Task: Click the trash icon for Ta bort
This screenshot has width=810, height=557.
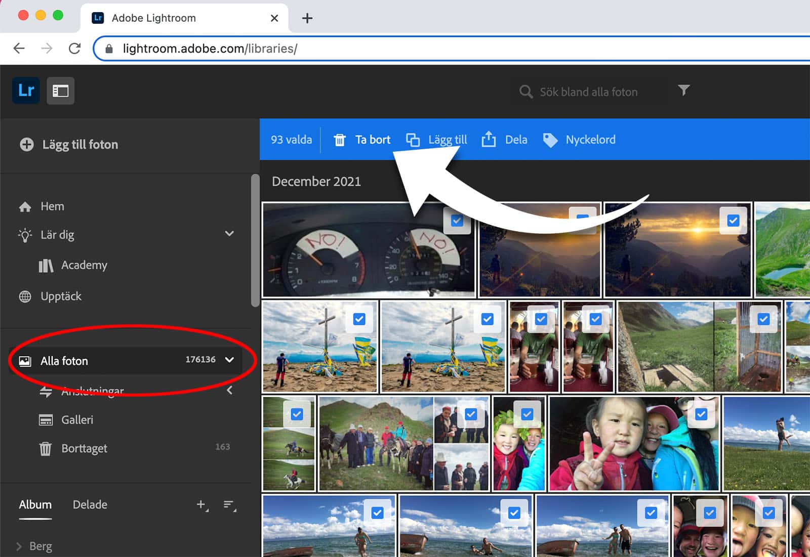Action: coord(340,140)
